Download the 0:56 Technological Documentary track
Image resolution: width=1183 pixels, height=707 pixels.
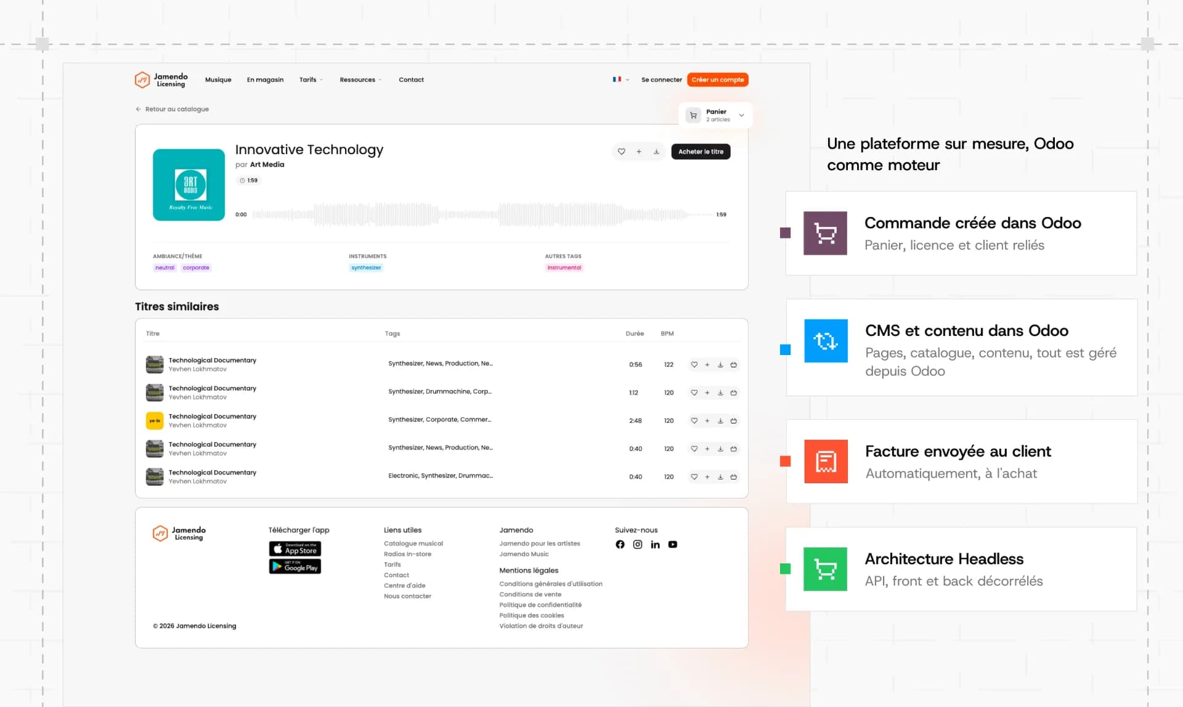[720, 365]
